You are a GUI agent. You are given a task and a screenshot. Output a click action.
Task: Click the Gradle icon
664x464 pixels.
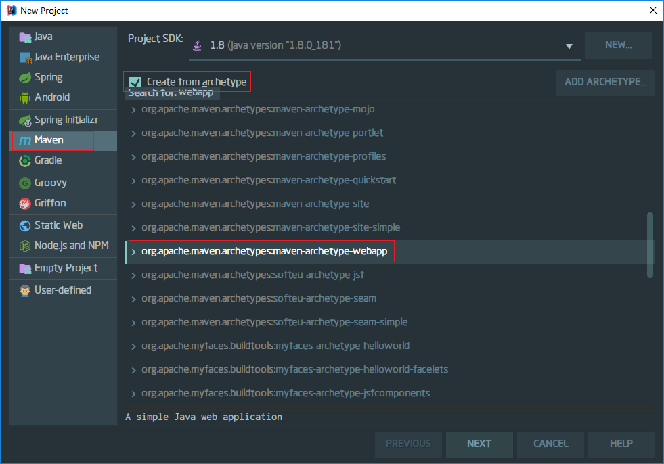[x=25, y=161]
